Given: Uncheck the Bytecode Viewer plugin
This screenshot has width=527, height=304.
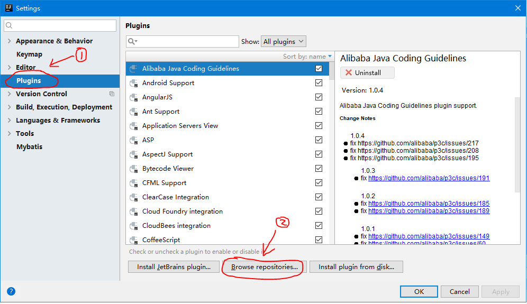Looking at the screenshot, I should [x=319, y=168].
